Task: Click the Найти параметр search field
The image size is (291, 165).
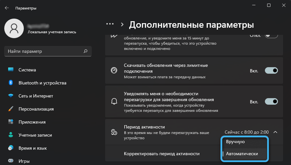Action: point(44,51)
